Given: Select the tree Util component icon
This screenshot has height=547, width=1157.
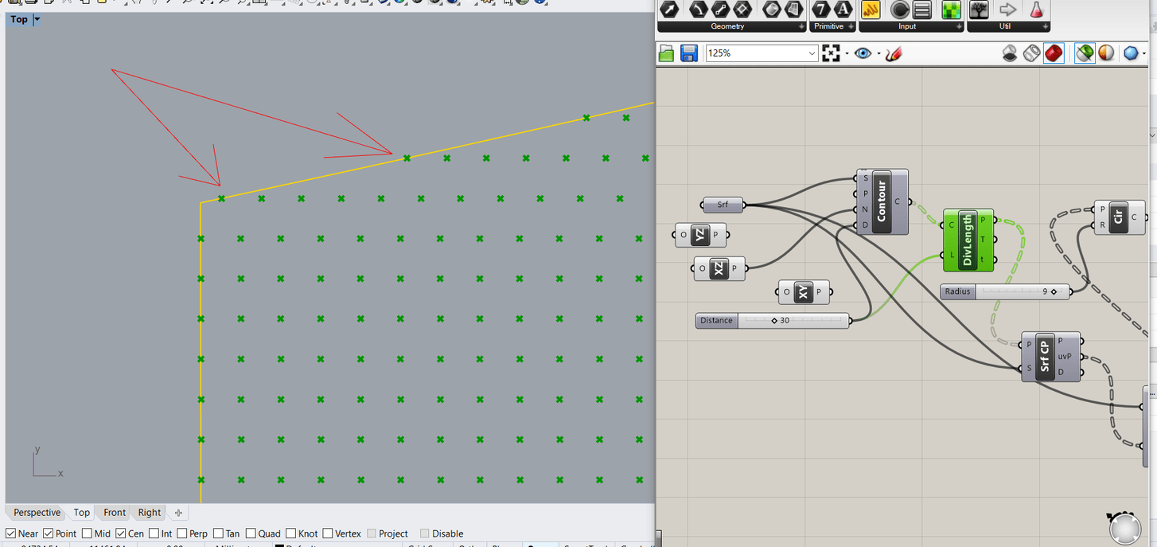Looking at the screenshot, I should [980, 10].
